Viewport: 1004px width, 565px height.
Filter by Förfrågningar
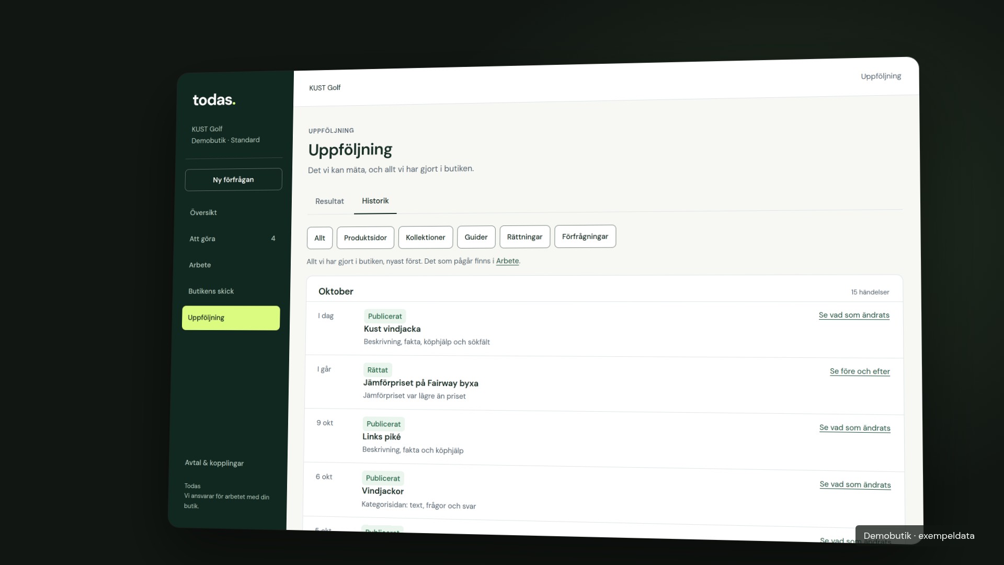point(585,236)
